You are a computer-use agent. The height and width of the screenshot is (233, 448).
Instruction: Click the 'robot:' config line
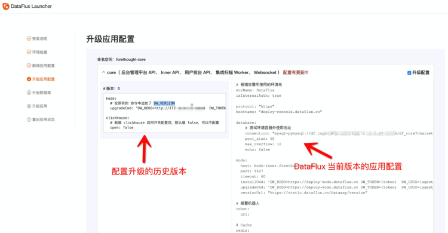click(x=243, y=209)
